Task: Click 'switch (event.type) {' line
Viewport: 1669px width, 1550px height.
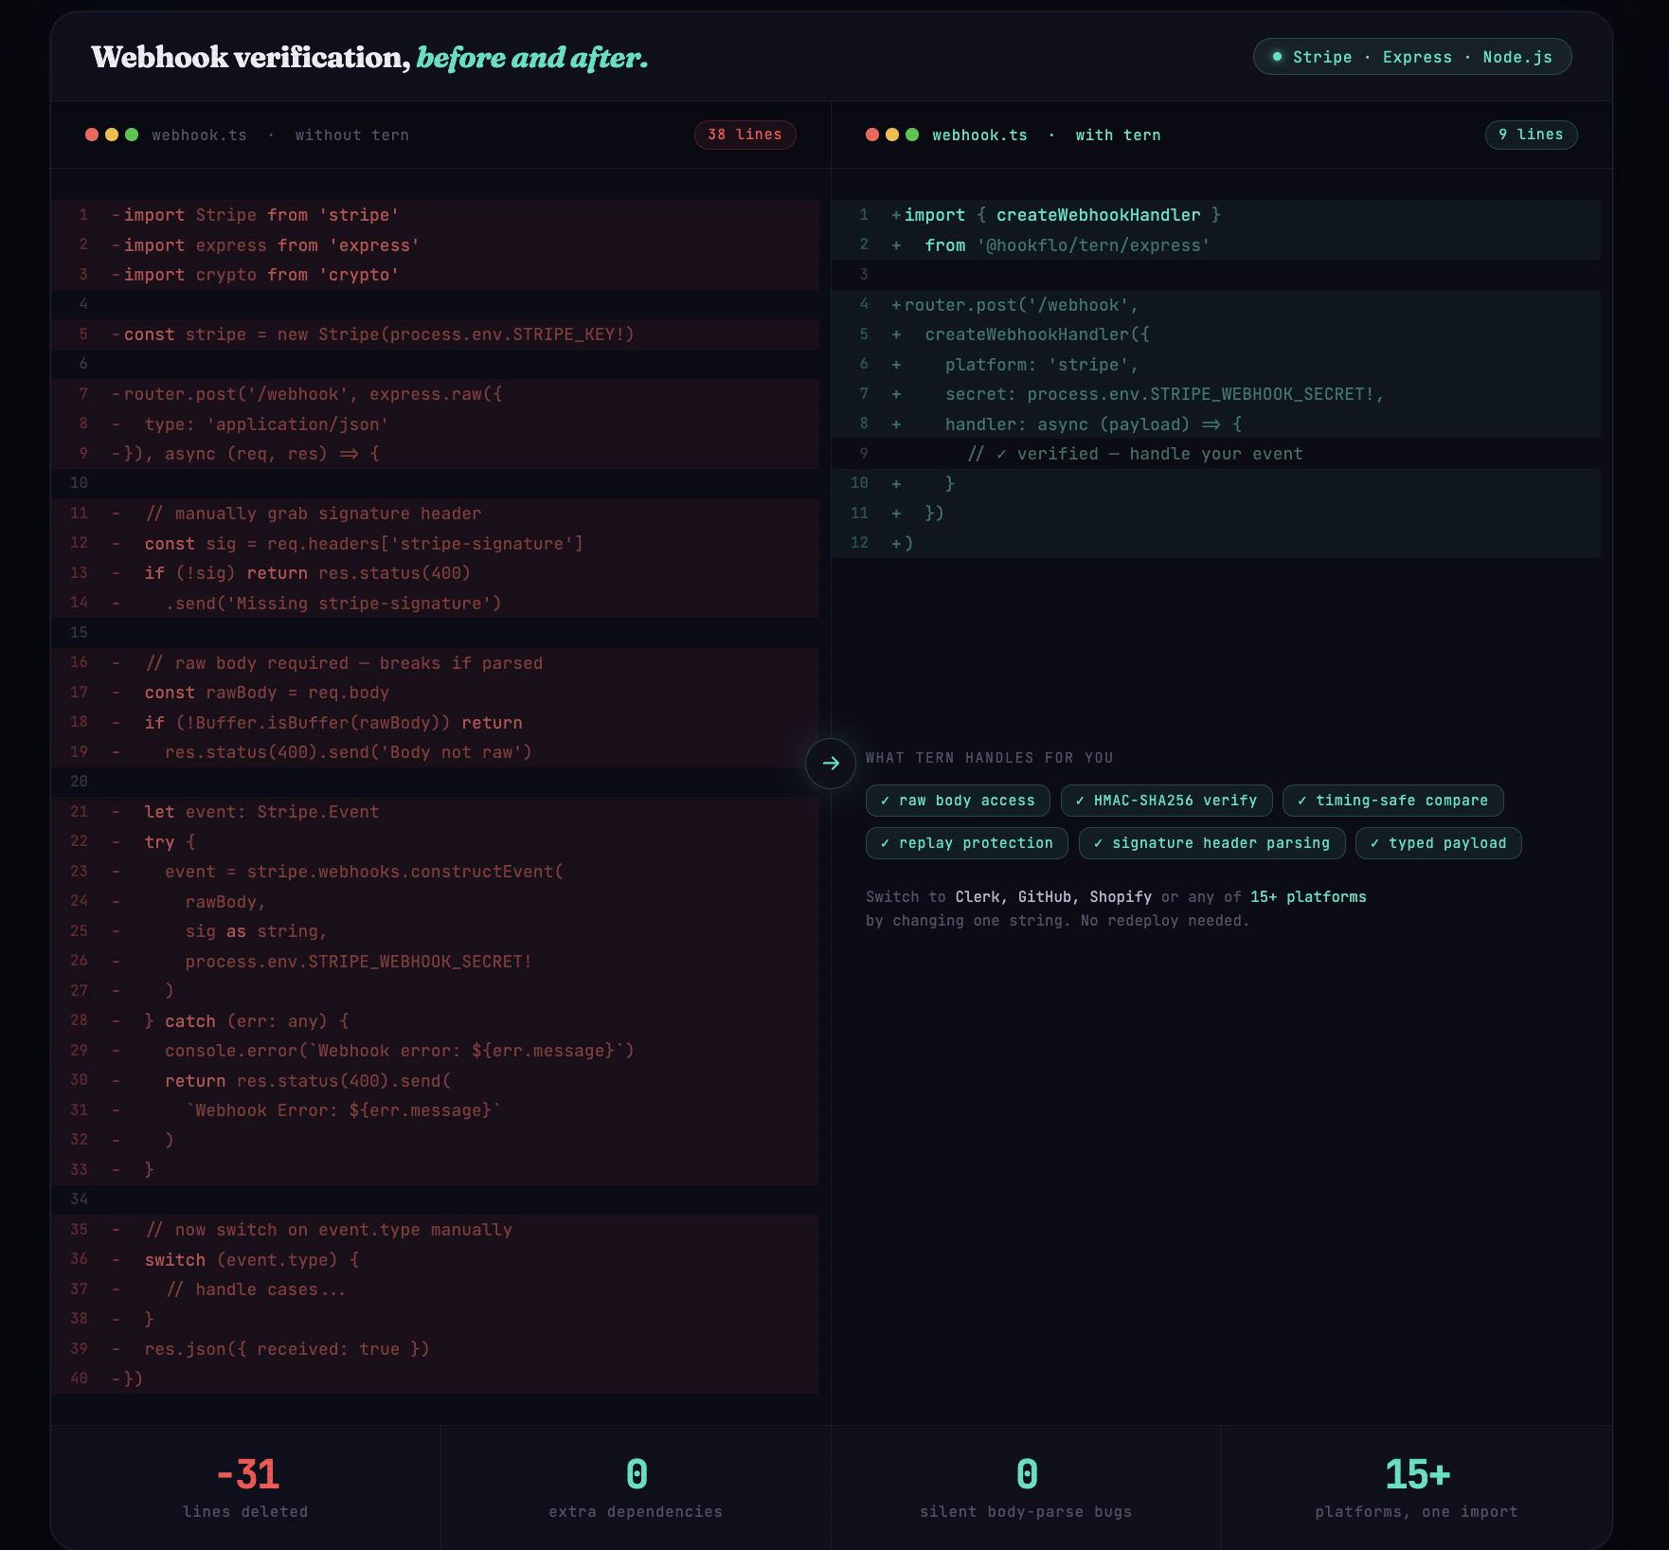Action: tap(436, 1260)
